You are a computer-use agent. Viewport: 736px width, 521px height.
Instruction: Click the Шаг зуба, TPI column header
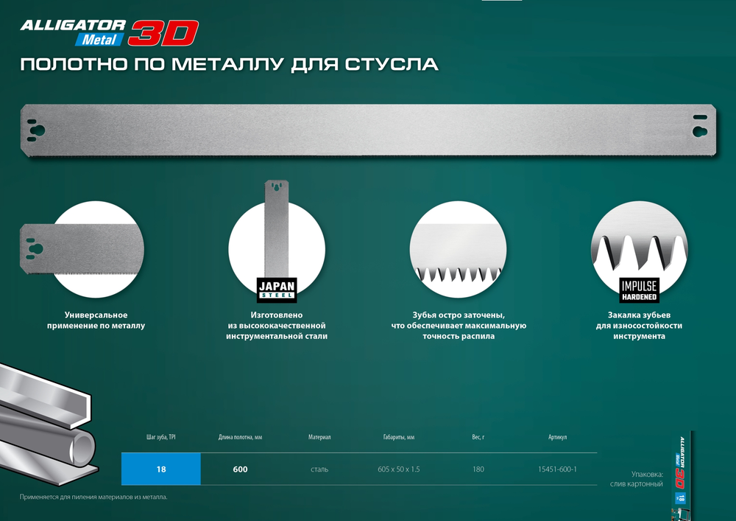161,437
